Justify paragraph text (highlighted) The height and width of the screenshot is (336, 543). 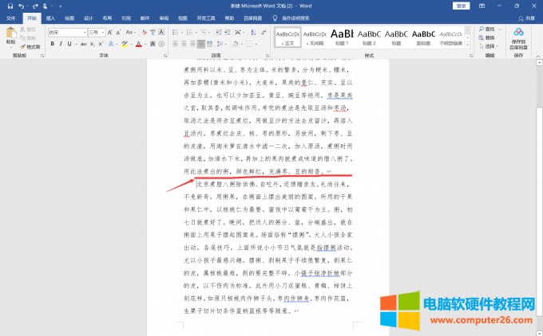point(201,44)
